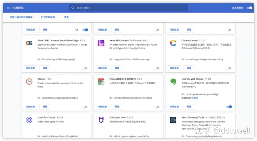Click 移除 for Chrono管理器
The image size is (257, 141).
point(117,107)
